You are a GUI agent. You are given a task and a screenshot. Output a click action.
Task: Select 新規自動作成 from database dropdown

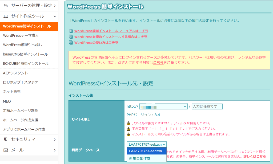tap(139, 158)
